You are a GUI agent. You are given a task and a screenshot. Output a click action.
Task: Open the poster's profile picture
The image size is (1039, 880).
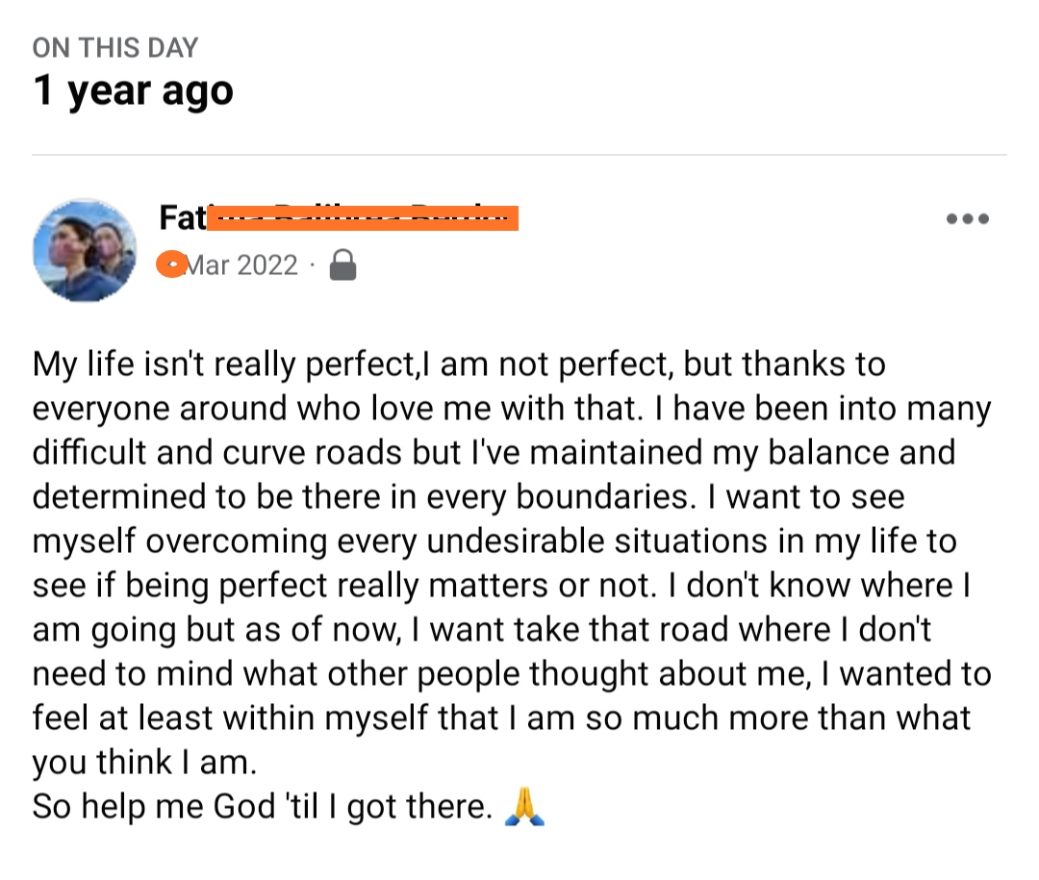85,250
